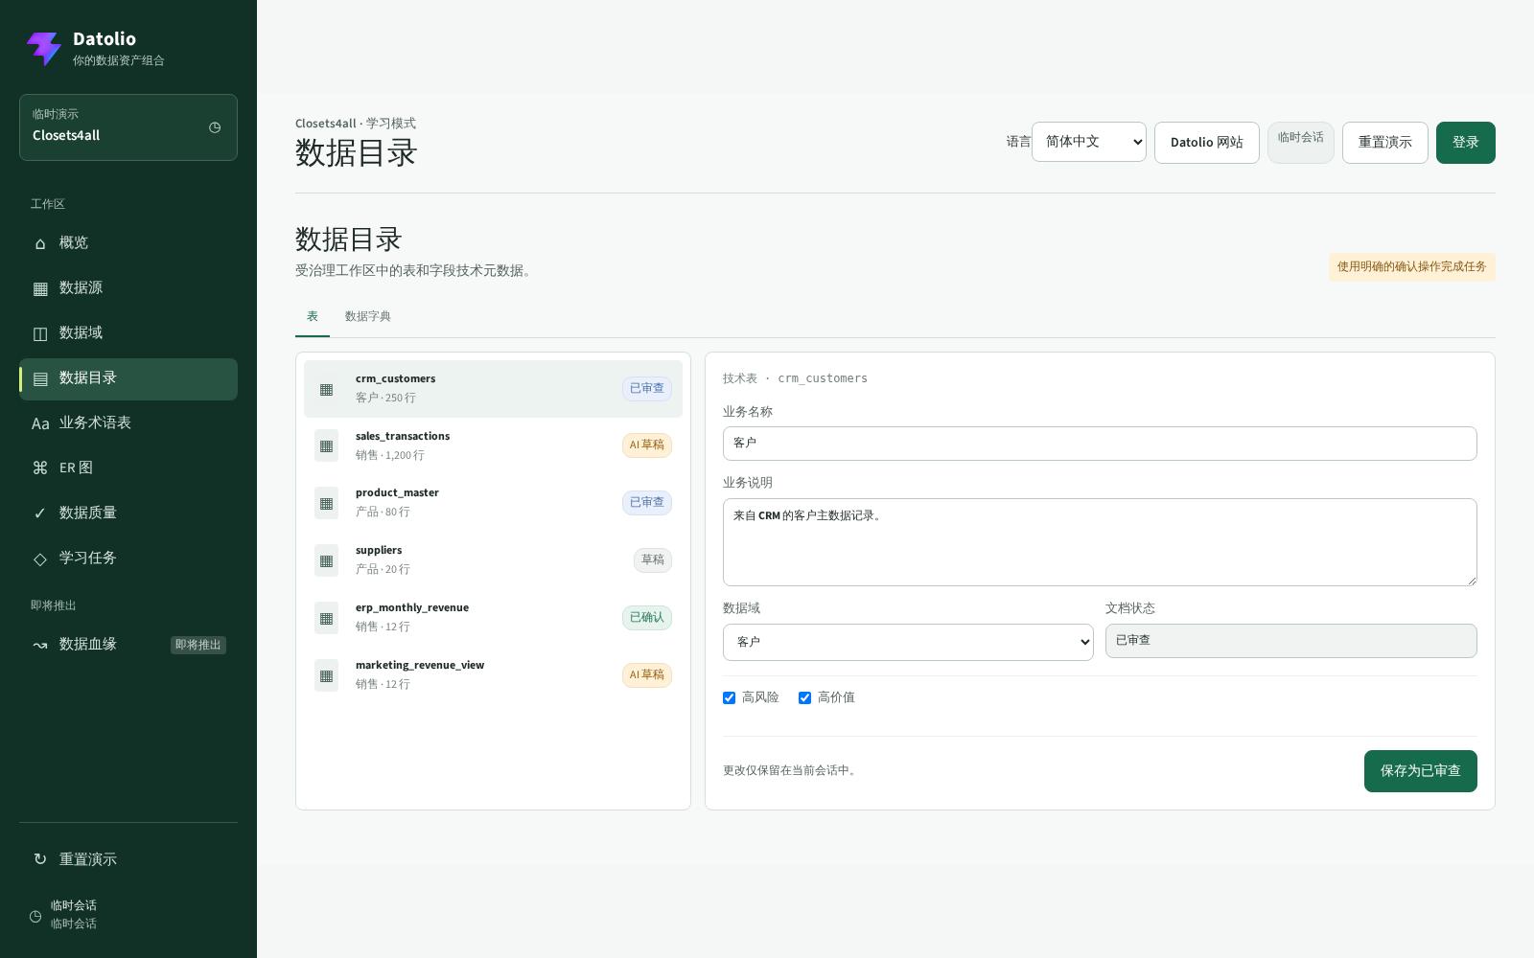Click the AI 草稿 badge on sales_transactions

pos(647,445)
